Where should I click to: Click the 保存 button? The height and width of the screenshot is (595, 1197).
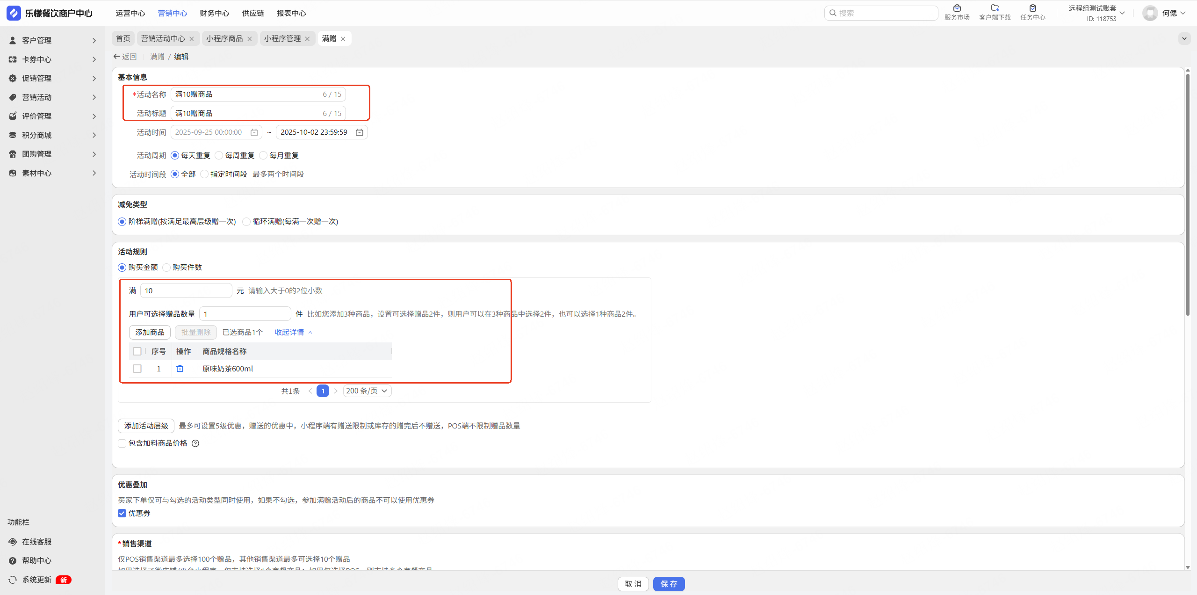669,584
